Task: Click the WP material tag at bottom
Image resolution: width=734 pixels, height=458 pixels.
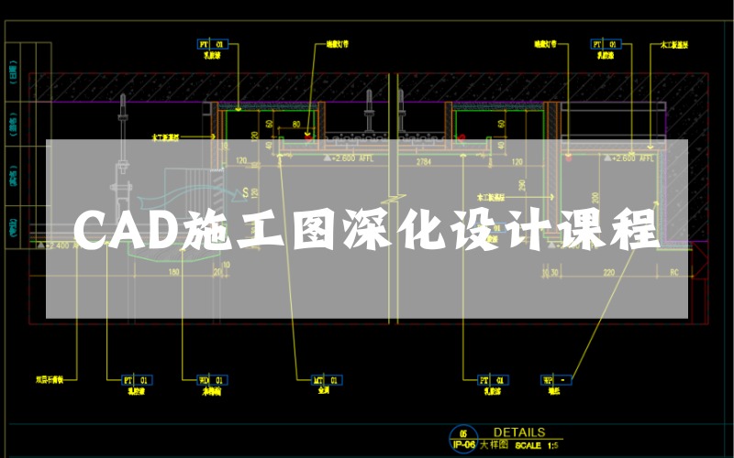Action: (x=555, y=378)
